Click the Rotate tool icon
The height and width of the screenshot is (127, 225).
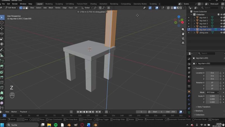[2, 34]
